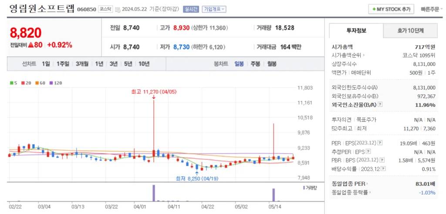Click the 시가총액 value 717억원
The image size is (446, 214).
pyautogui.click(x=425, y=47)
